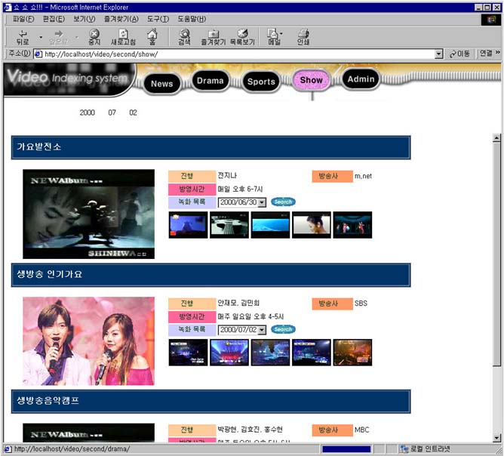Open the 도구(T) menu
This screenshot has height=456, width=504.
point(158,18)
